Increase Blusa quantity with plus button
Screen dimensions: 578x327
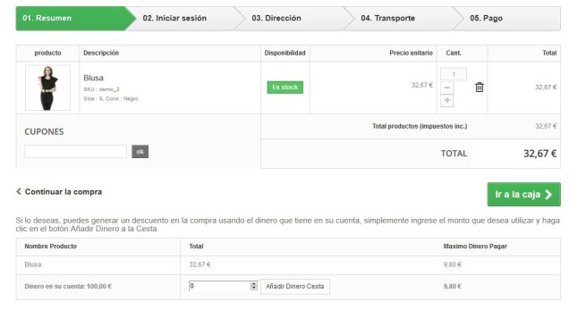[x=446, y=101]
